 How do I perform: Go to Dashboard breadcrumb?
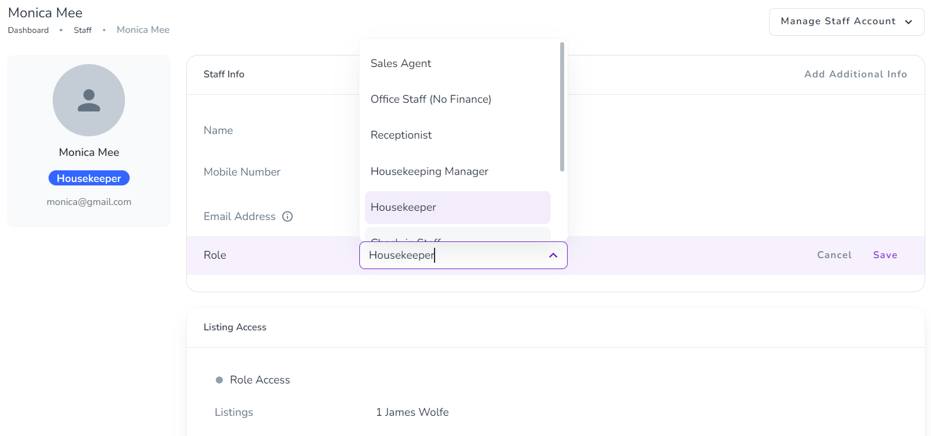(x=28, y=30)
